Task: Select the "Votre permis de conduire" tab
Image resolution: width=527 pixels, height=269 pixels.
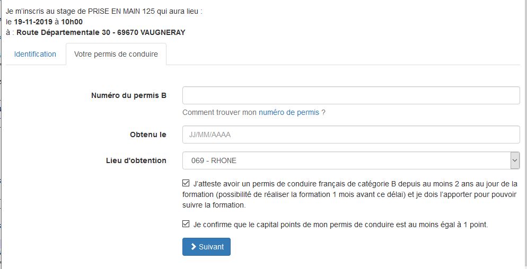Action: point(116,54)
